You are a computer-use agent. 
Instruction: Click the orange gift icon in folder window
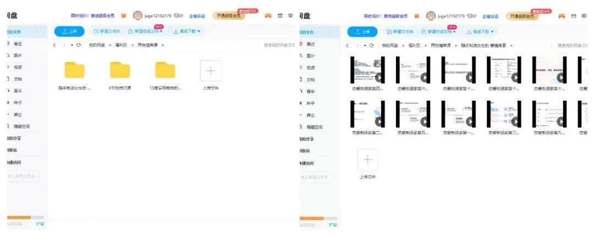coord(124,16)
